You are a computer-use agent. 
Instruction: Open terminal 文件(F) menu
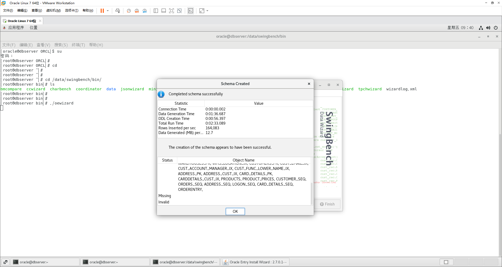[x=9, y=45]
